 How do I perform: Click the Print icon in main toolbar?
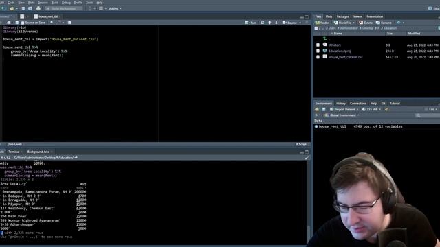tap(38, 9)
